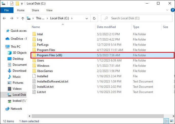Expand the address bar history dropdown

pyautogui.click(x=87, y=18)
